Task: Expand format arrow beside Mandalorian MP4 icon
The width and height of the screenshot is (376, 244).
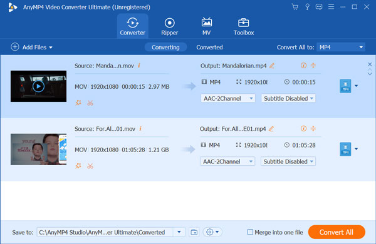Action: pos(357,86)
